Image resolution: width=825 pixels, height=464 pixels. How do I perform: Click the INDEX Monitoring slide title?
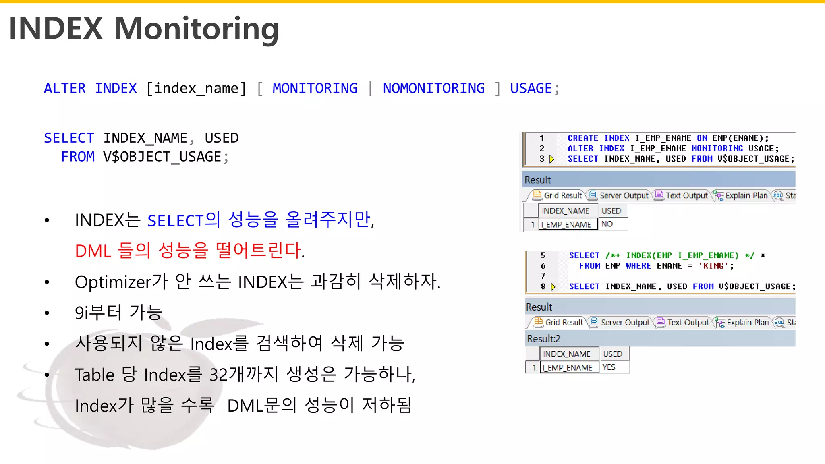(x=144, y=28)
